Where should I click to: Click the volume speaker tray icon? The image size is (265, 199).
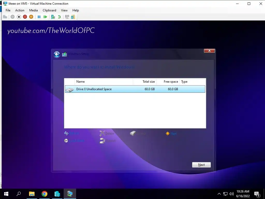232,194
